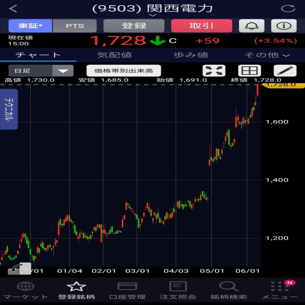This screenshot has width=305, height=305.
Task: Click the 05/01 date axis label
Action: coord(212,271)
